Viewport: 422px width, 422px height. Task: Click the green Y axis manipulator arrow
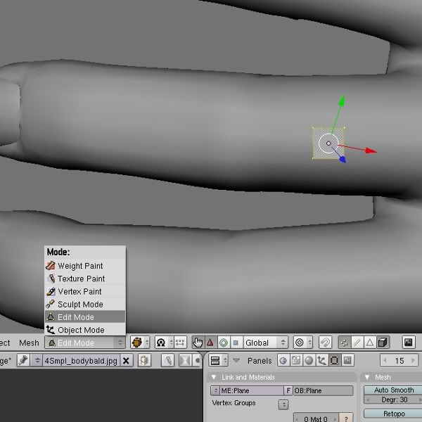pos(342,101)
